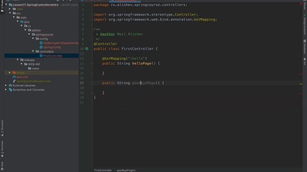Open the Structure tool window side tab
The height and width of the screenshot is (172, 307).
coord(2,128)
